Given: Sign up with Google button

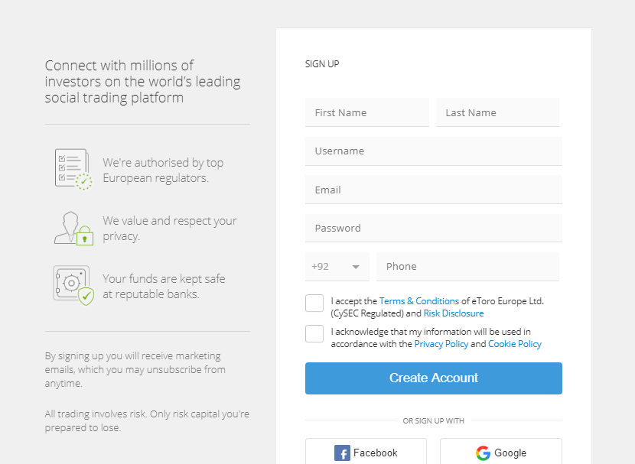Looking at the screenshot, I should click(500, 452).
